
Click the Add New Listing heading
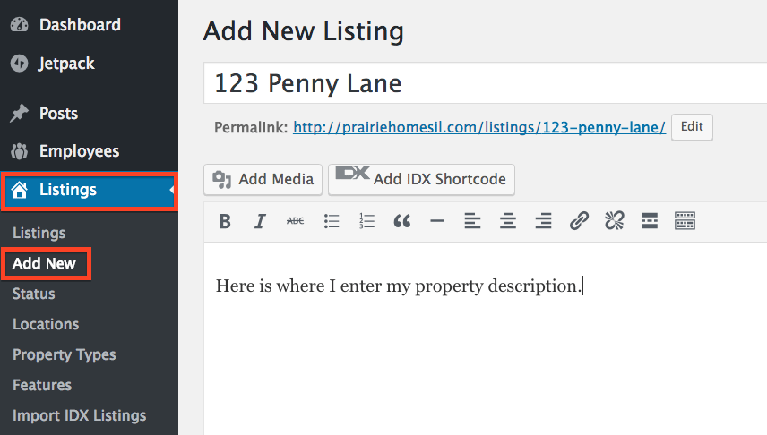(304, 31)
